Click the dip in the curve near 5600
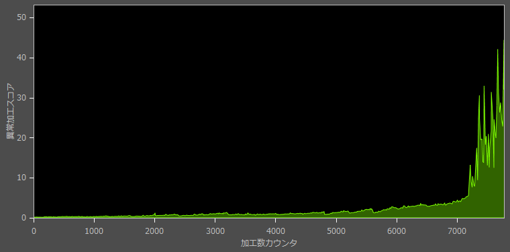510x252 pixels. pos(374,212)
